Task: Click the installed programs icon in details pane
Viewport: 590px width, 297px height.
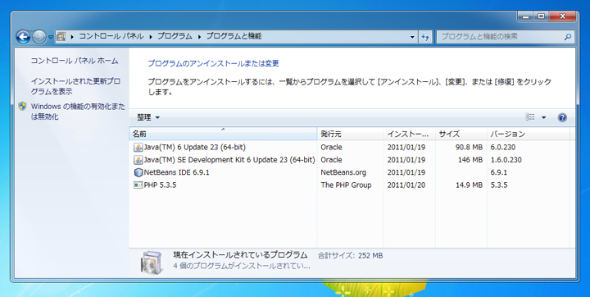Action: click(x=152, y=263)
